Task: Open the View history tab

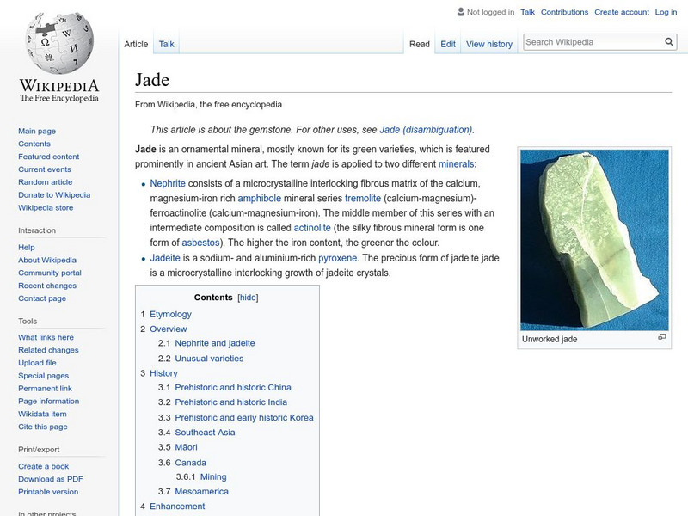Action: click(489, 45)
